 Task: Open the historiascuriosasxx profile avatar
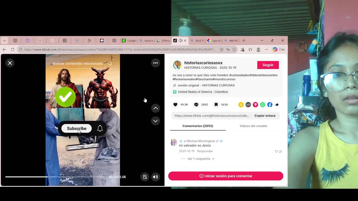(177, 65)
